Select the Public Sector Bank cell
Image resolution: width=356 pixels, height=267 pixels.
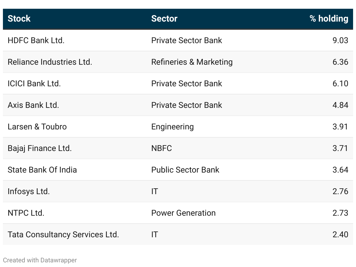point(185,170)
